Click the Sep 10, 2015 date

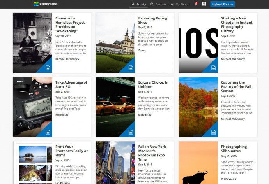[63, 36]
